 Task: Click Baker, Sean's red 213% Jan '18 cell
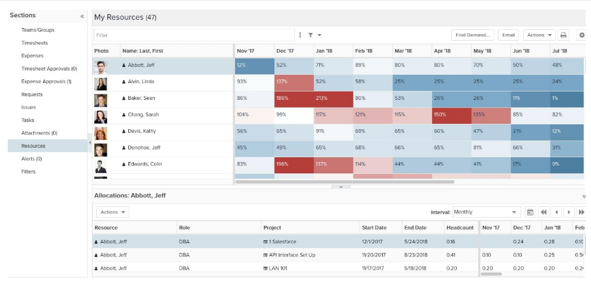pyautogui.click(x=333, y=98)
